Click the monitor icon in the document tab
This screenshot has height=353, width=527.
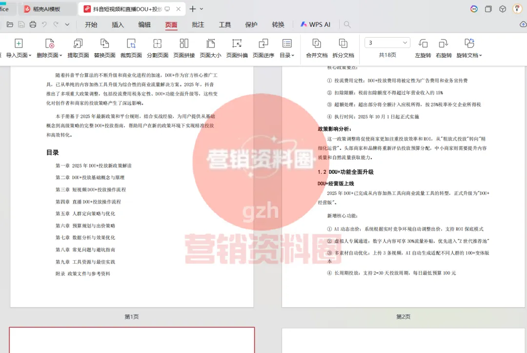coord(167,9)
